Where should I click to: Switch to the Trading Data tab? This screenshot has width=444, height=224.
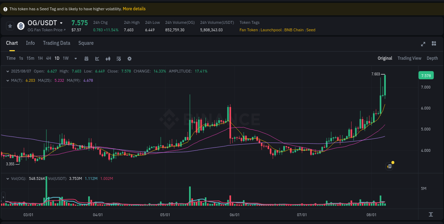coord(56,43)
